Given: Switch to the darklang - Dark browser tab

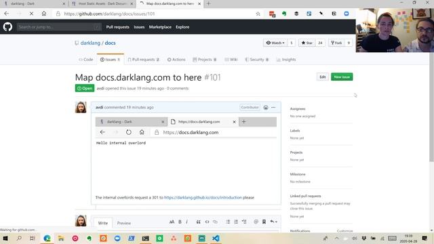Looking at the screenshot, I should (x=34, y=3).
